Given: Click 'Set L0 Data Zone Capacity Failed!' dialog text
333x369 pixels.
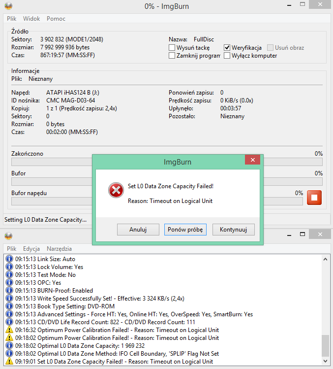Looking at the screenshot, I should pos(171,186).
